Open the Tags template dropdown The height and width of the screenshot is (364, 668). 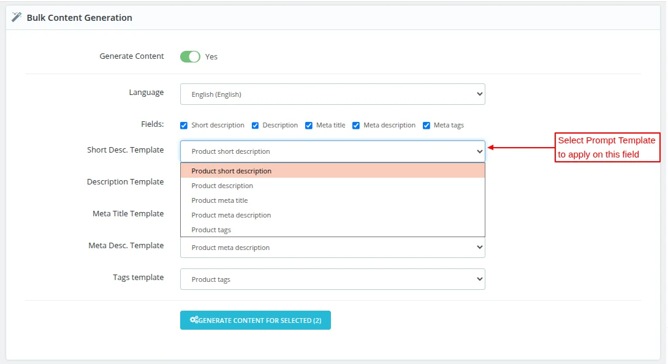pos(333,279)
